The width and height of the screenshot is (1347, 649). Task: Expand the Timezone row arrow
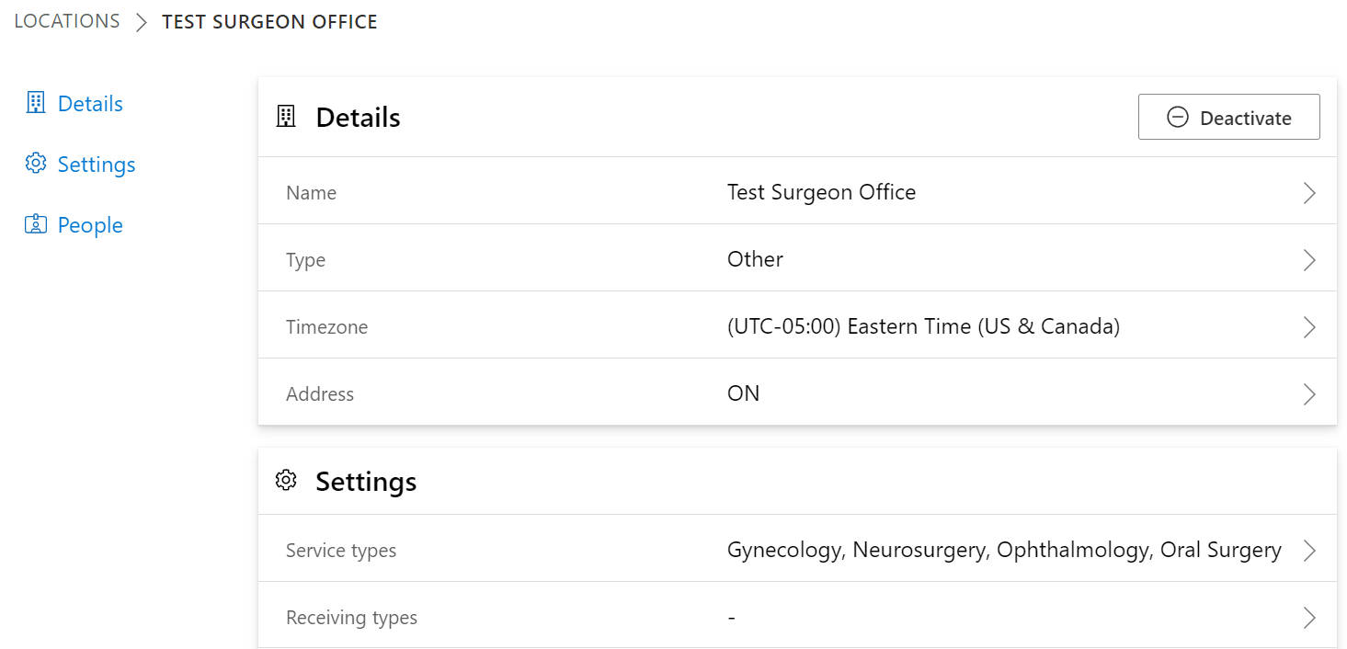coord(1309,326)
